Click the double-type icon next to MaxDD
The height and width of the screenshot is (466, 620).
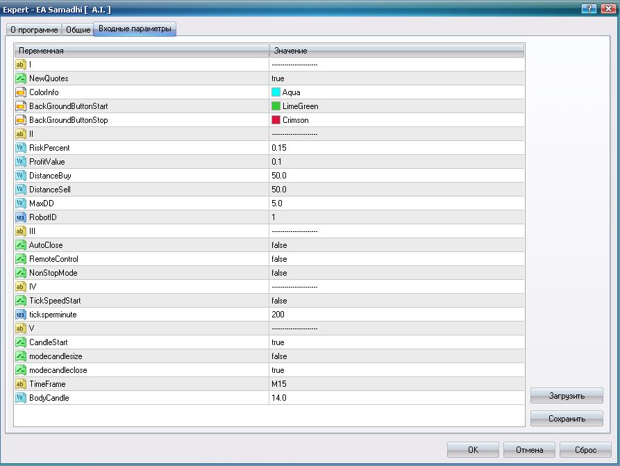pyautogui.click(x=21, y=203)
